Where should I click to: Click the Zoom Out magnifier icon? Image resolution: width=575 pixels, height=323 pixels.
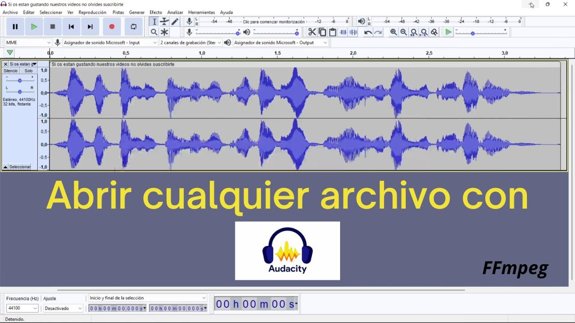[403, 32]
